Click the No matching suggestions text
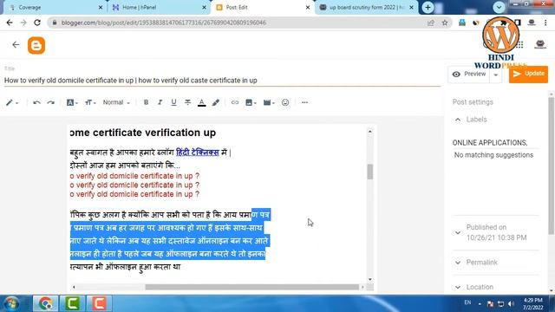555x312 pixels. click(x=493, y=155)
